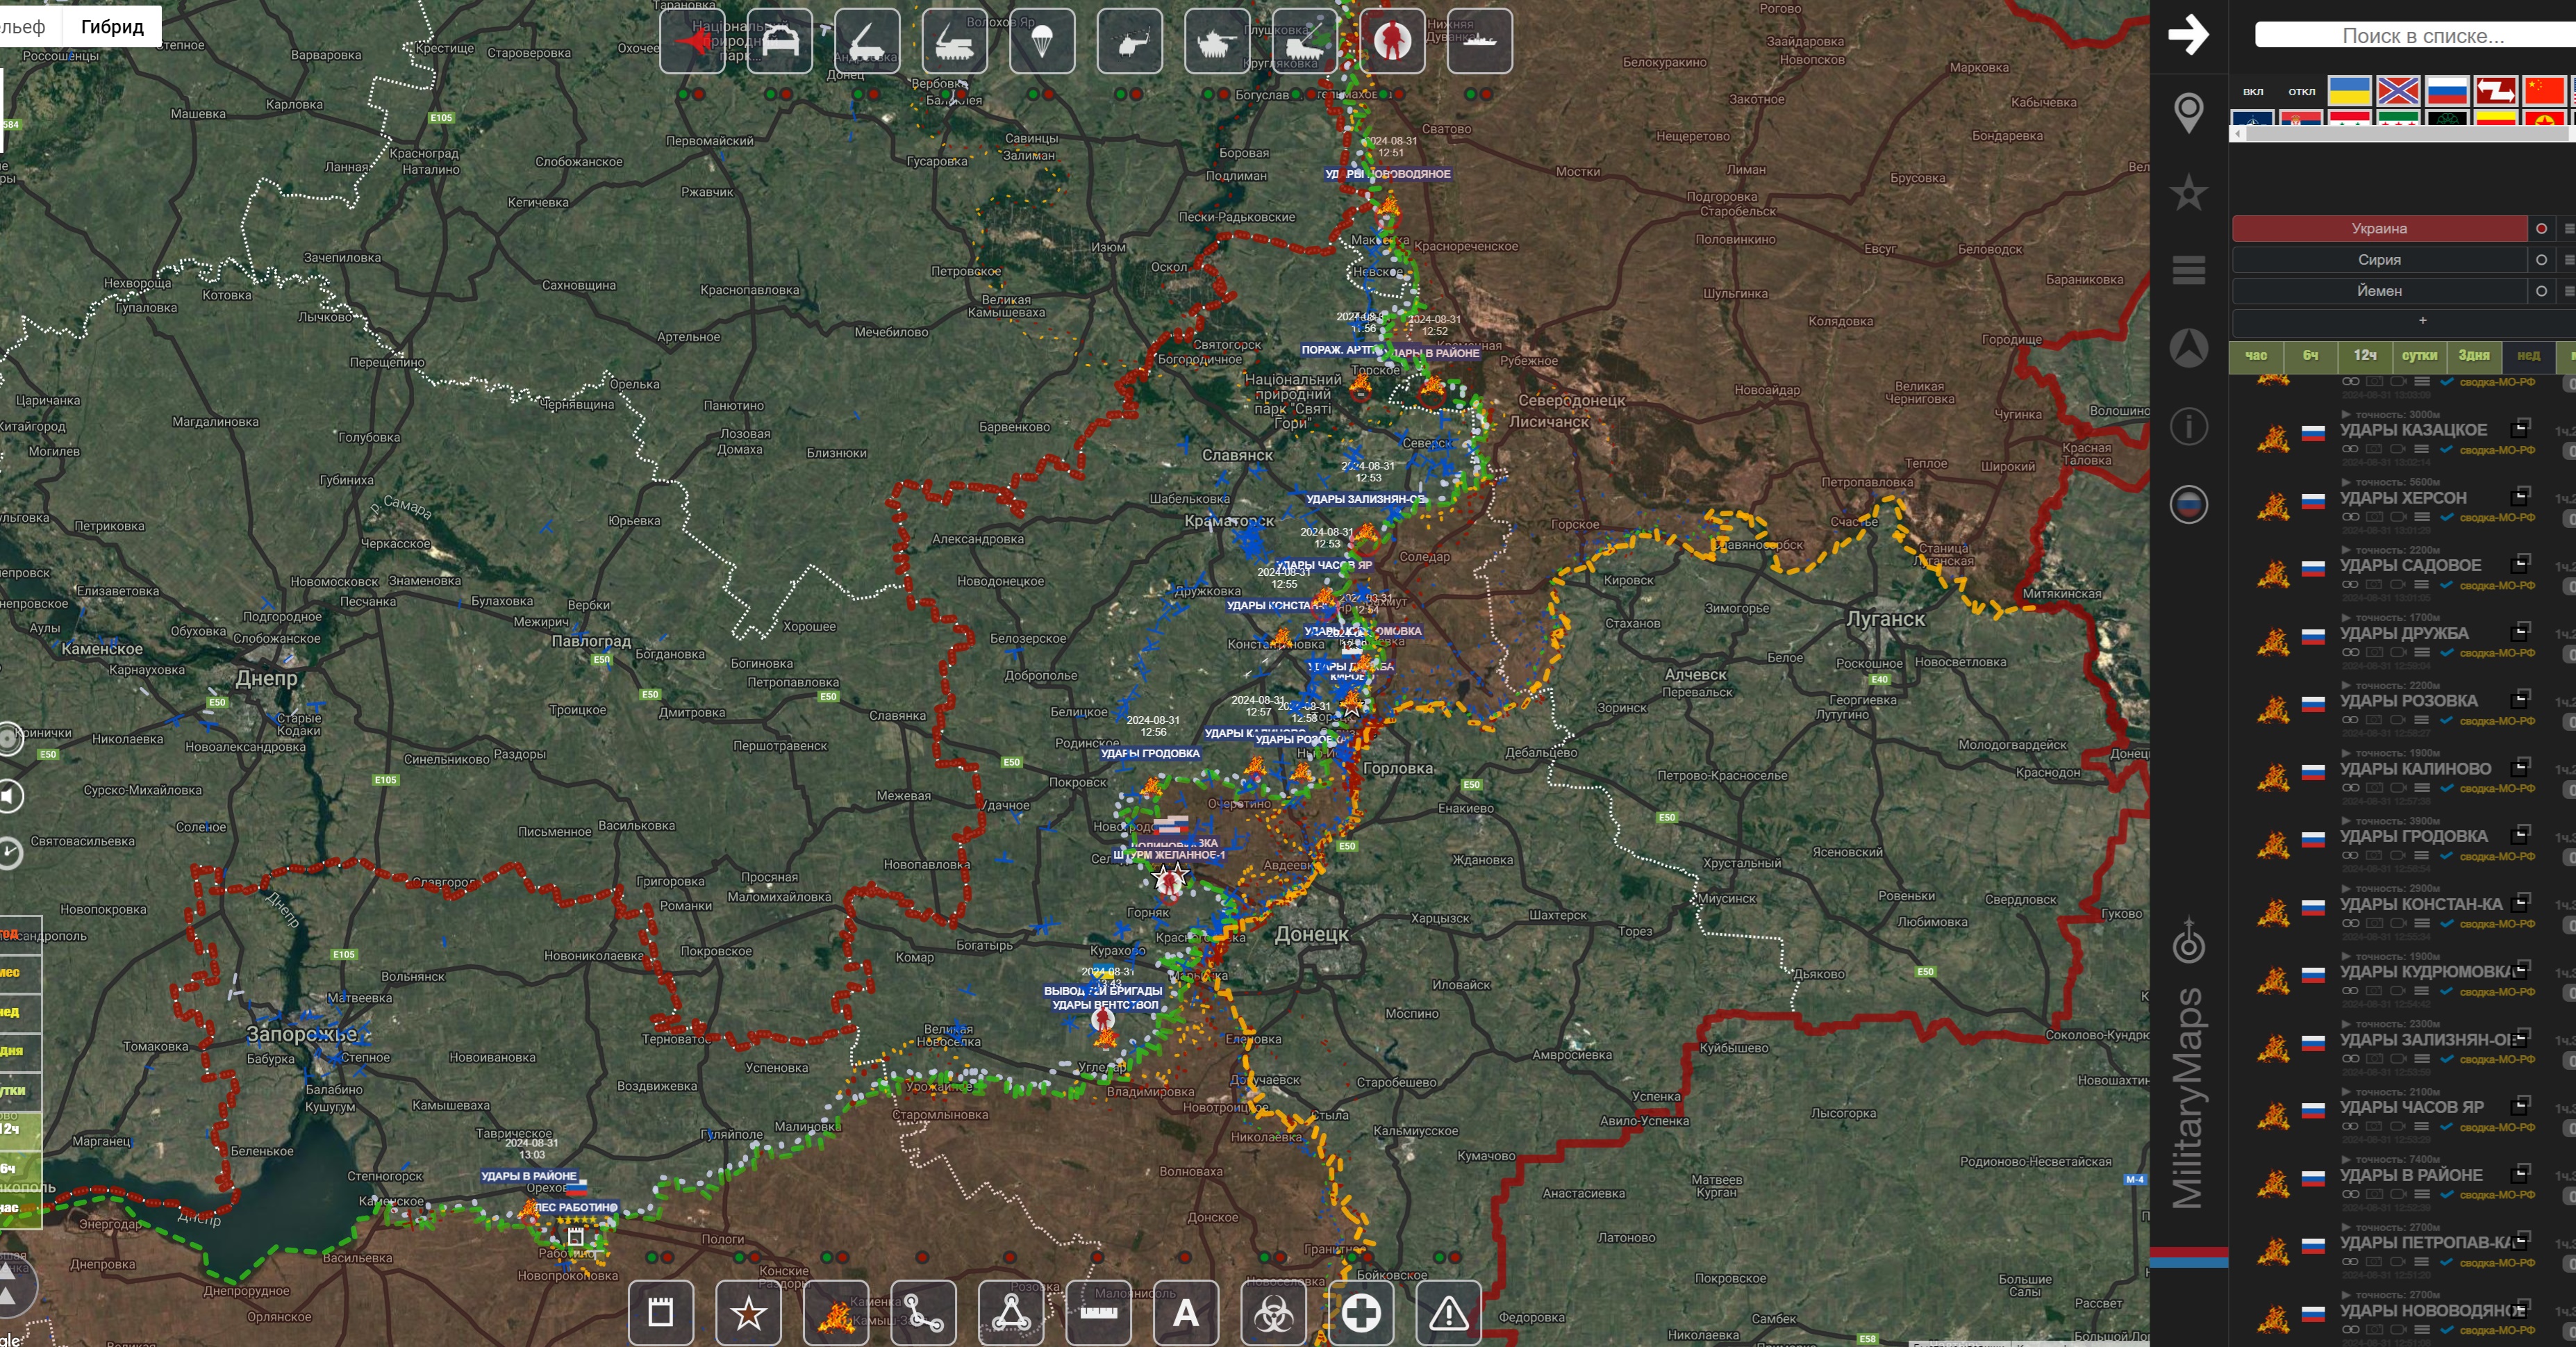
Task: Select the Украина radio button
Action: point(2541,229)
